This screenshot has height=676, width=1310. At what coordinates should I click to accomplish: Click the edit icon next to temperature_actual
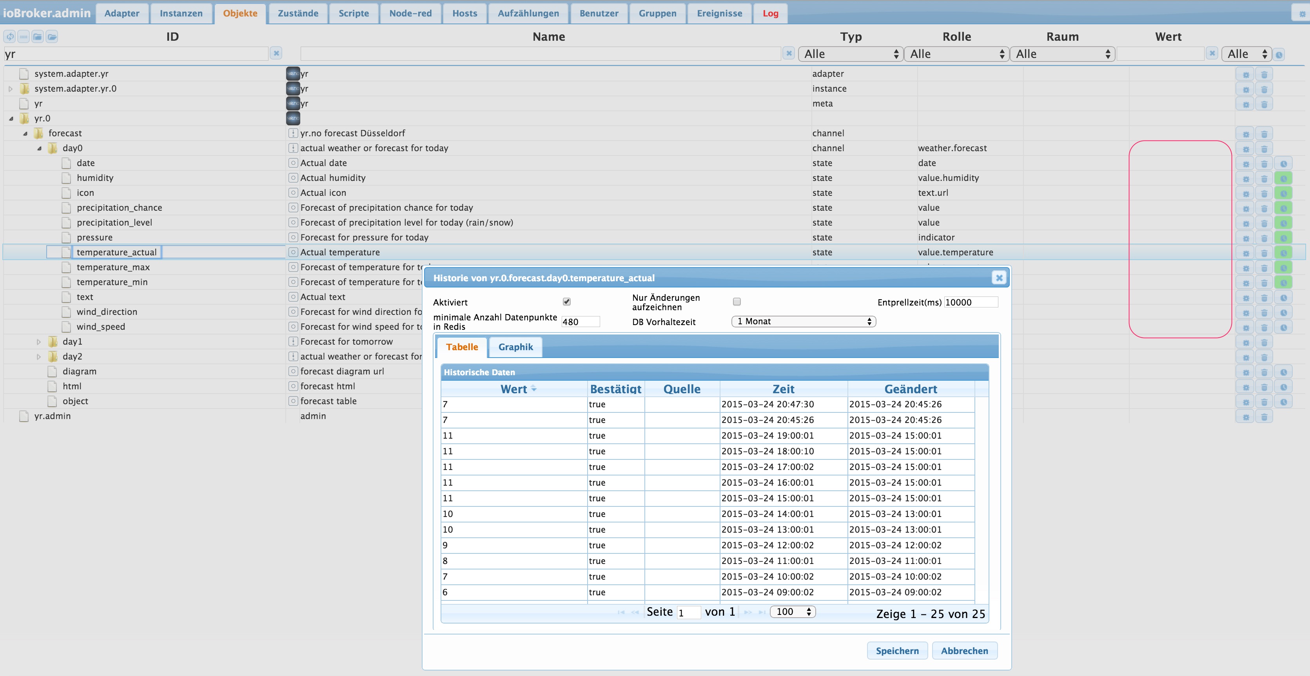pyautogui.click(x=1245, y=252)
